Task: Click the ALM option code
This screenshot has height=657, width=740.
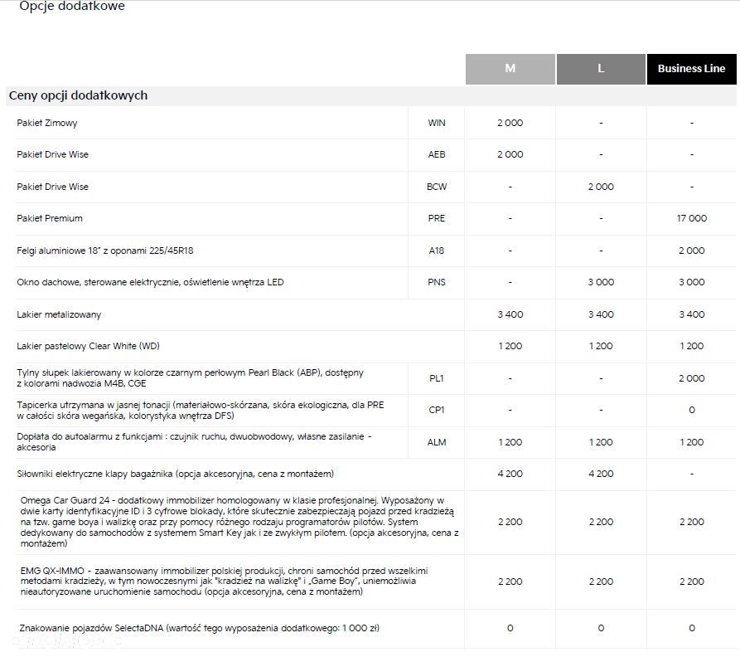Action: tap(437, 442)
